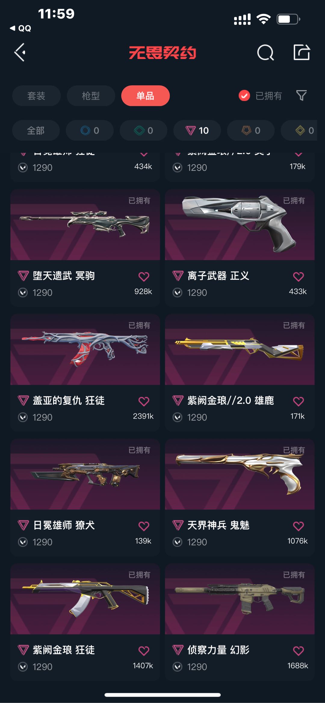Open the search magnifier icon
This screenshot has width=325, height=703.
point(265,53)
